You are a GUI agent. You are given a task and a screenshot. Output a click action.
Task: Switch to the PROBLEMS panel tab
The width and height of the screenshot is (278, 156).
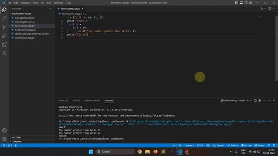point(63,101)
